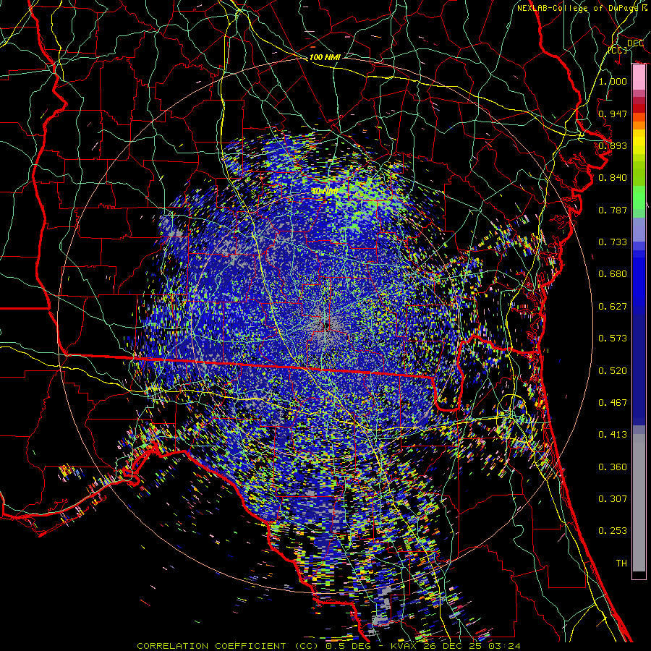Click the DEC label above the color scale
The width and height of the screenshot is (651, 651).
coord(635,43)
